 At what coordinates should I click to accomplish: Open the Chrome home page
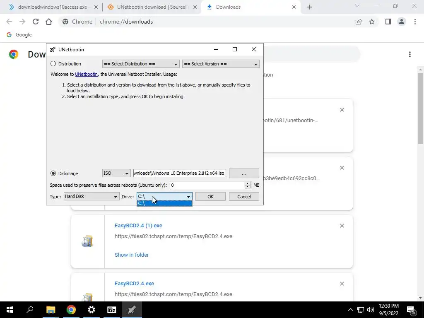49,22
